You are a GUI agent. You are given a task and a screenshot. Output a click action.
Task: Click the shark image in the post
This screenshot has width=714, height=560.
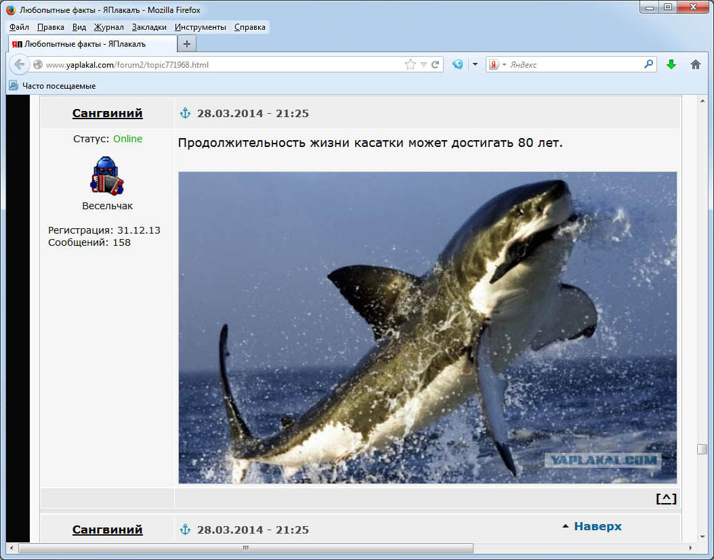tap(427, 328)
